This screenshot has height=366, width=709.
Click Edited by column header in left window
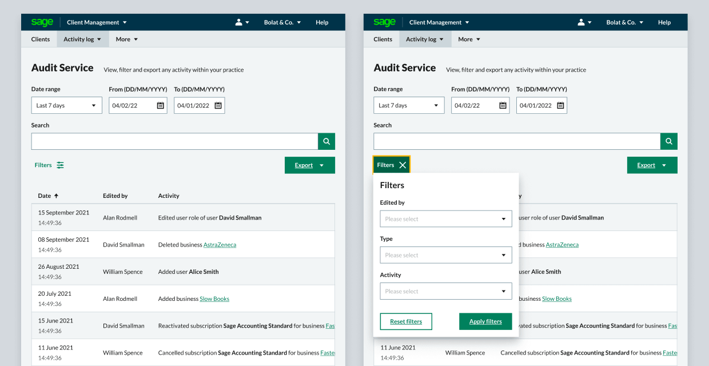(x=115, y=196)
